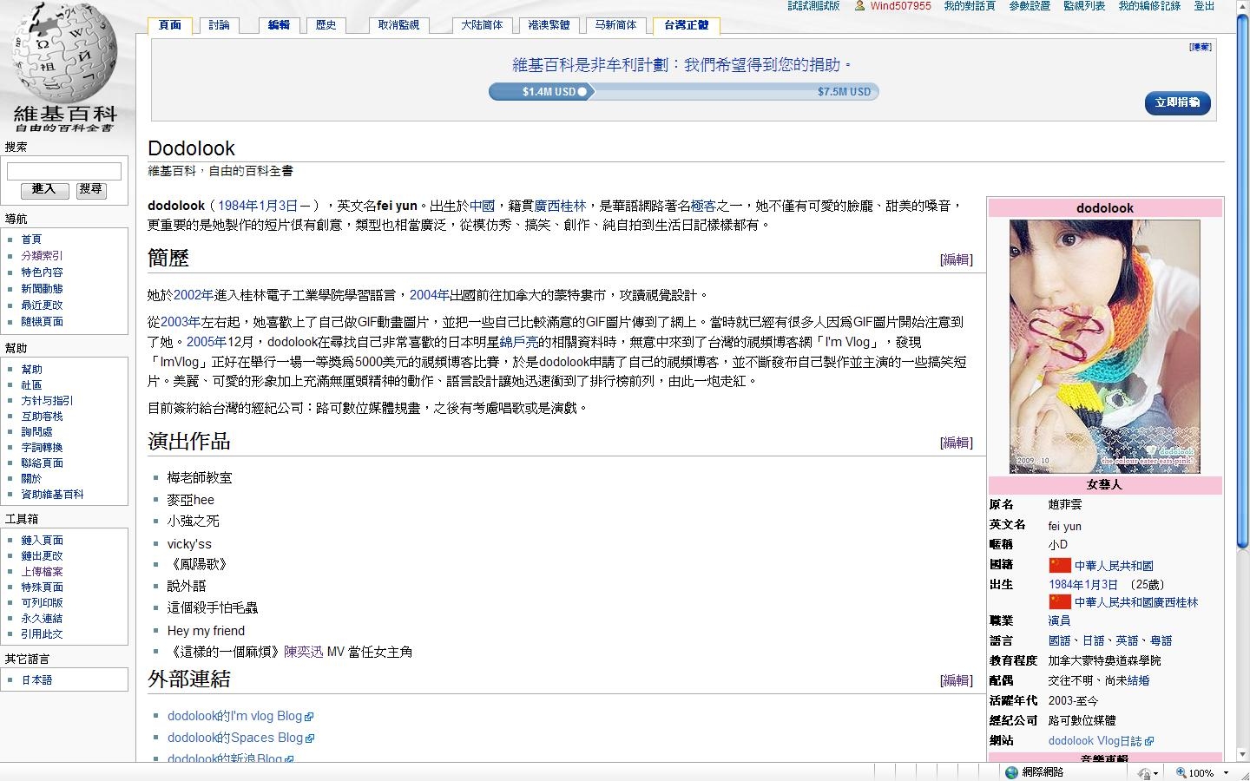Click the zoom magnifier icon in status bar
Image resolution: width=1250 pixels, height=781 pixels.
click(x=1181, y=772)
